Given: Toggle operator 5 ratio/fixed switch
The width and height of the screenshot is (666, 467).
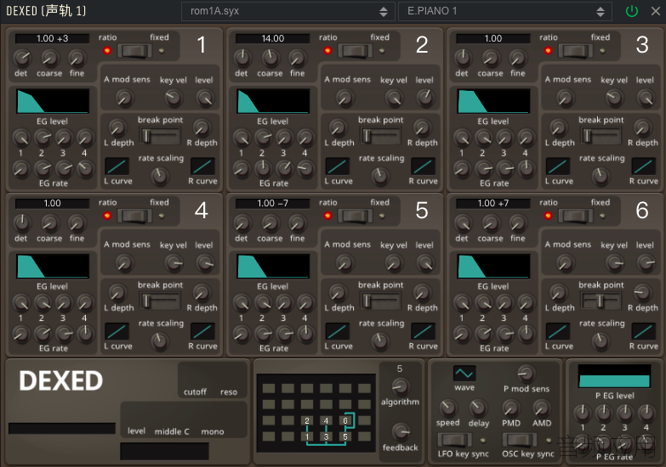Looking at the screenshot, I should (355, 216).
